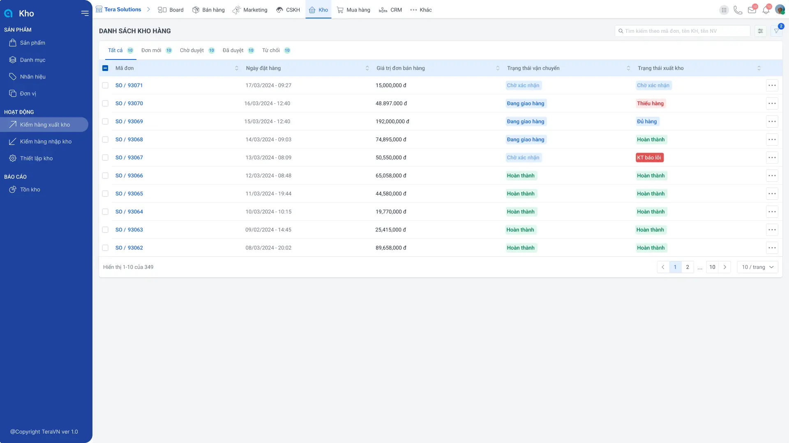This screenshot has height=443, width=789.
Task: Go to page 10 in pagination
Action: (712, 267)
